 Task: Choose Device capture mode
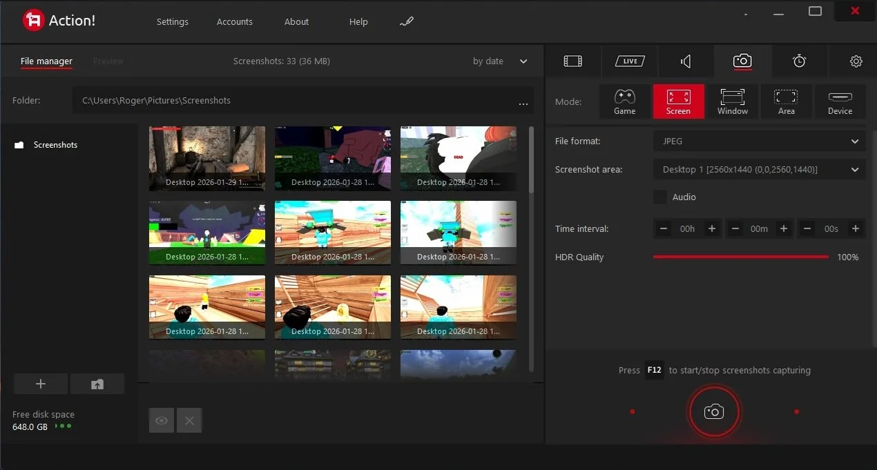pyautogui.click(x=840, y=101)
